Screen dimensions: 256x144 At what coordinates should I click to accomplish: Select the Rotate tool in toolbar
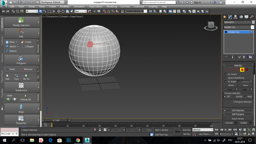coord(63,11)
